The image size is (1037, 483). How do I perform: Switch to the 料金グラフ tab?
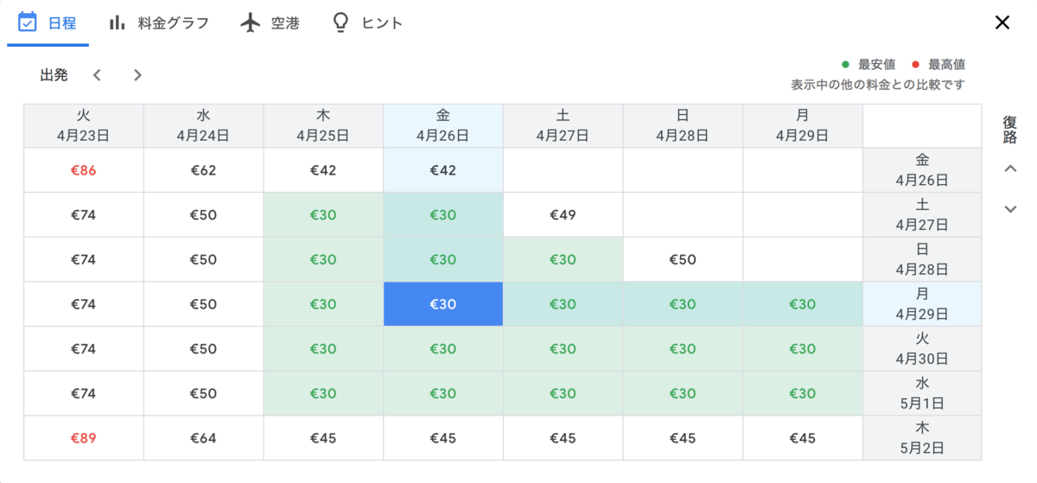[x=158, y=22]
